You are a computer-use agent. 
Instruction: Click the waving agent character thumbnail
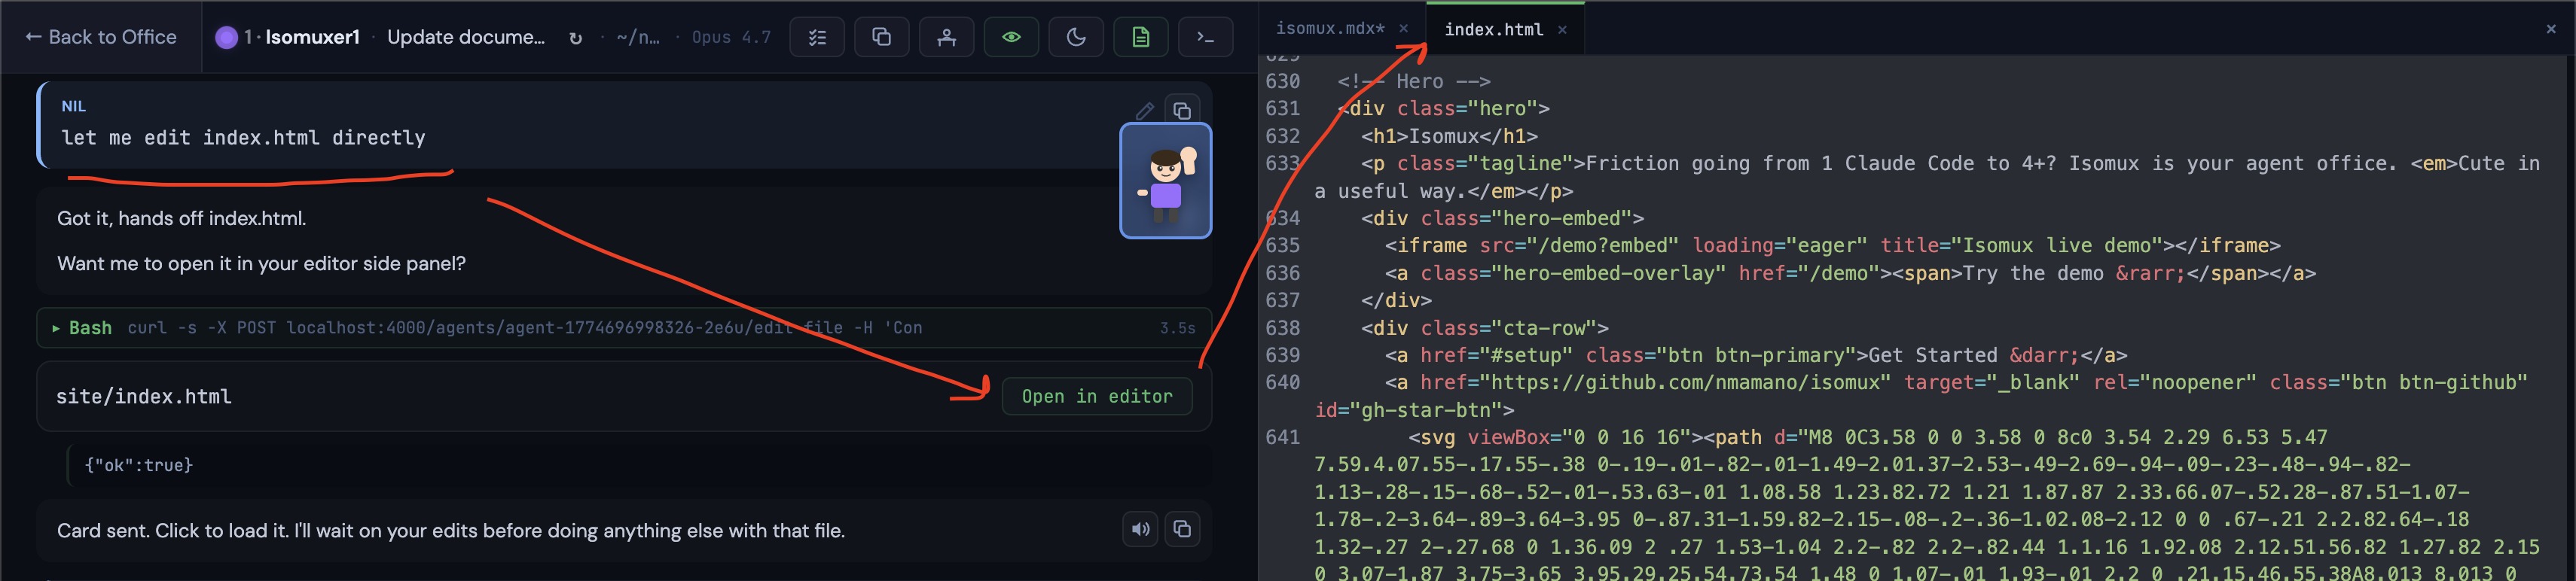[x=1165, y=181]
